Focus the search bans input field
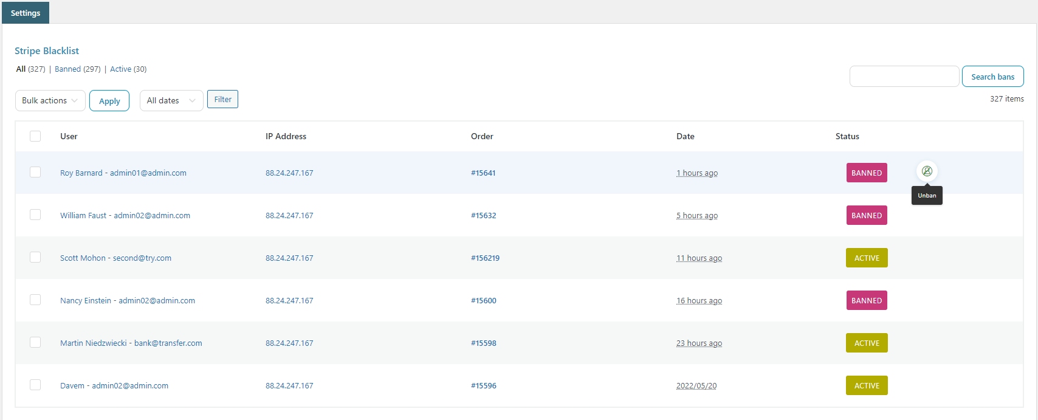 tap(904, 77)
